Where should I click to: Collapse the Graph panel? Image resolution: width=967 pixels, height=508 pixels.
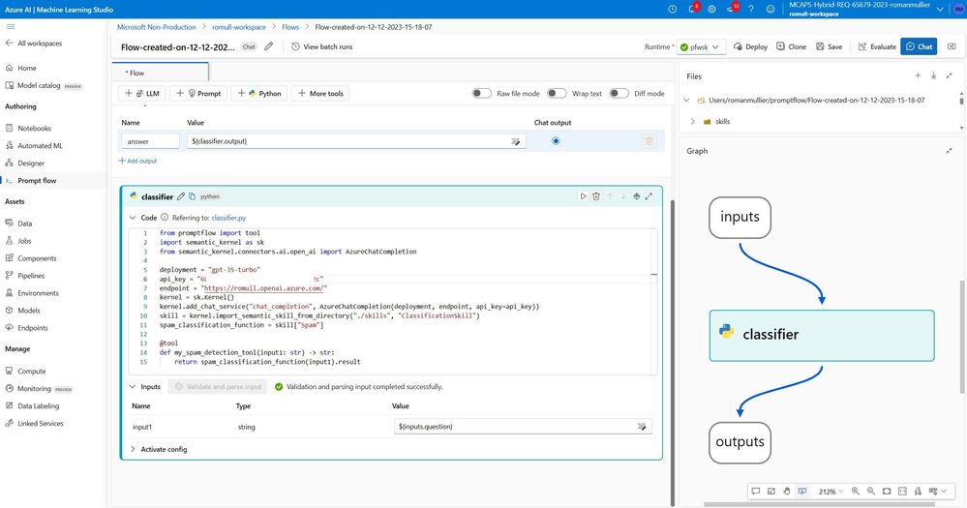[x=950, y=150]
